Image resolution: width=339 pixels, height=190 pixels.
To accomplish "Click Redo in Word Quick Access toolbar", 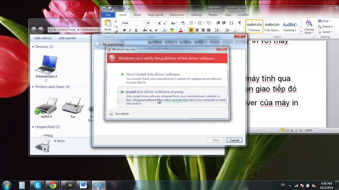I will pos(124,9).
